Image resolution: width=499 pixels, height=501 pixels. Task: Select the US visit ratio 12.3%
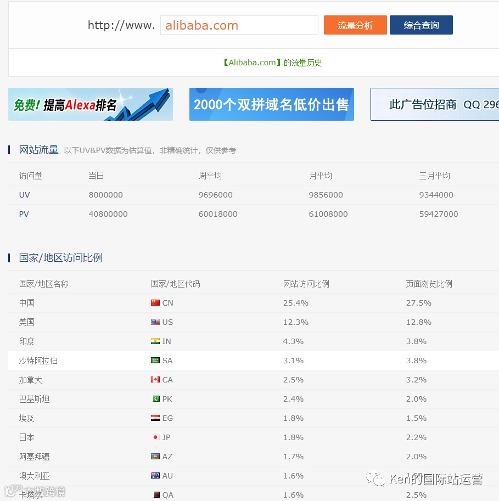point(296,322)
